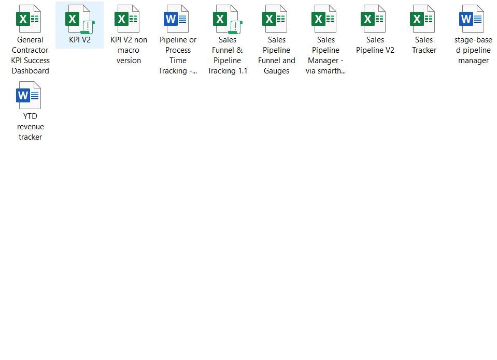
Task: Click the YTD revenue tracker Word document icon
Action: click(x=30, y=96)
